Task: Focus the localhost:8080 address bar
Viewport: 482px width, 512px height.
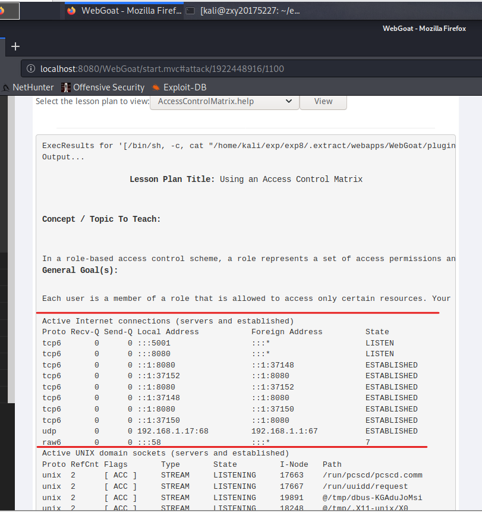Action: 251,68
